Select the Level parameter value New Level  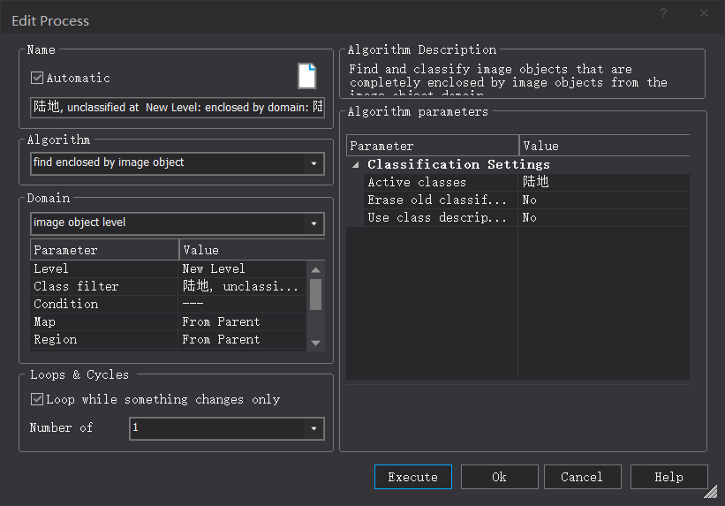pyautogui.click(x=243, y=268)
